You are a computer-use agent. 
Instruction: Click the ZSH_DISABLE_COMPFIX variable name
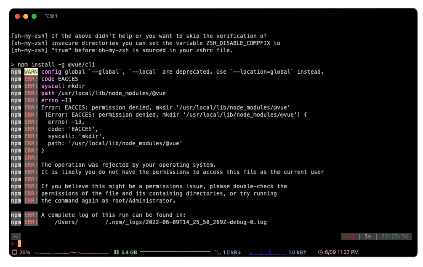238,43
